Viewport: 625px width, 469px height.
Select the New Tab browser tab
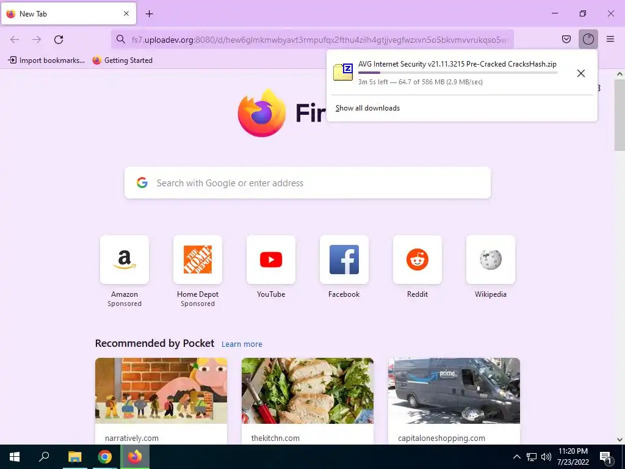pyautogui.click(x=68, y=13)
